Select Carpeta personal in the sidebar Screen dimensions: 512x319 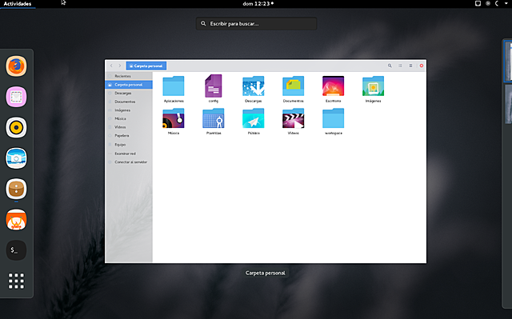pos(129,85)
